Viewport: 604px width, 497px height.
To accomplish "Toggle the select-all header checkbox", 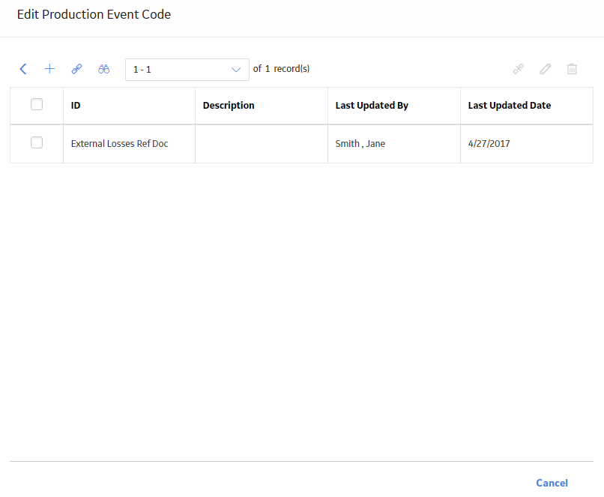I will (x=37, y=104).
